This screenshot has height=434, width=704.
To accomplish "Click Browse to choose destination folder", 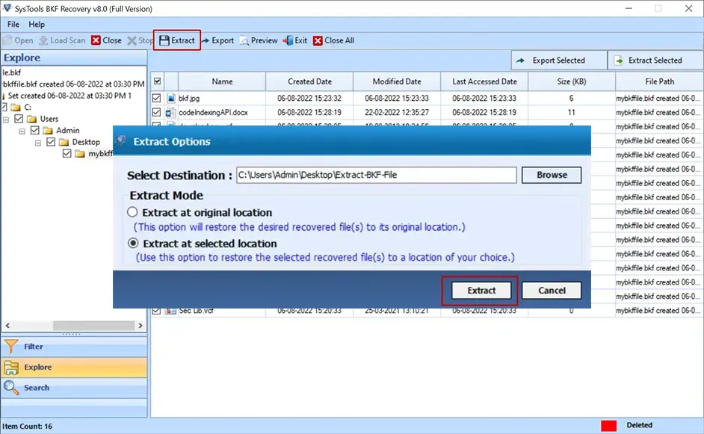I will click(x=552, y=175).
